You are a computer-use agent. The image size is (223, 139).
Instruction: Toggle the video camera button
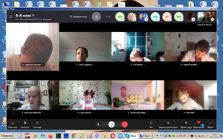[x=111, y=124]
